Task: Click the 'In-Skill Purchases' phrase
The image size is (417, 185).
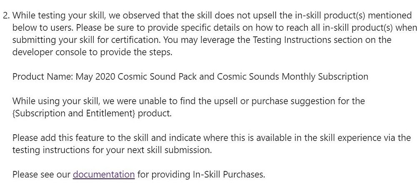Action: [227, 174]
